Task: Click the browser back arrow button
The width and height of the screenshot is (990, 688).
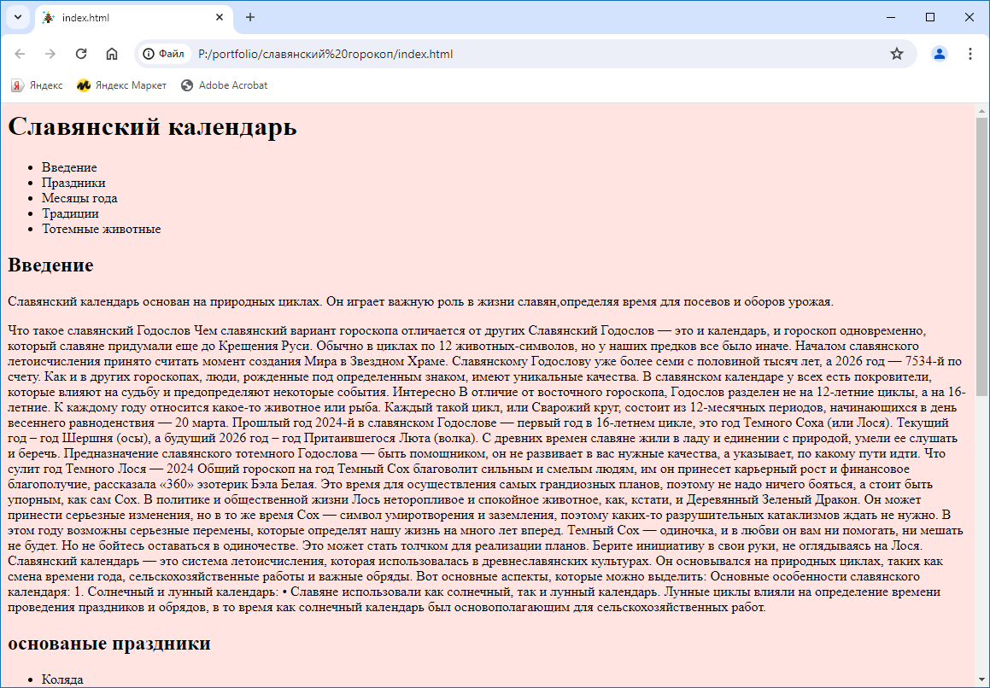Action: [21, 54]
